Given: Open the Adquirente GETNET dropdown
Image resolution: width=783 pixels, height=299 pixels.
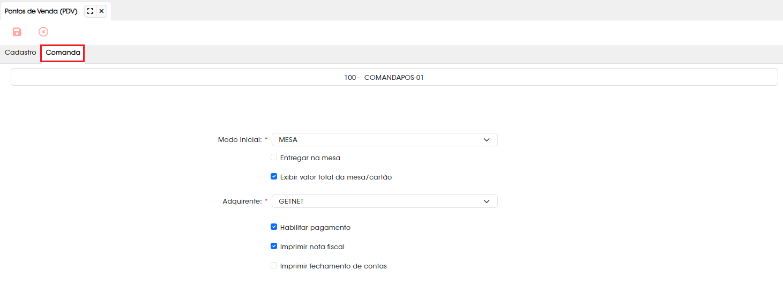Looking at the screenshot, I should coord(385,201).
